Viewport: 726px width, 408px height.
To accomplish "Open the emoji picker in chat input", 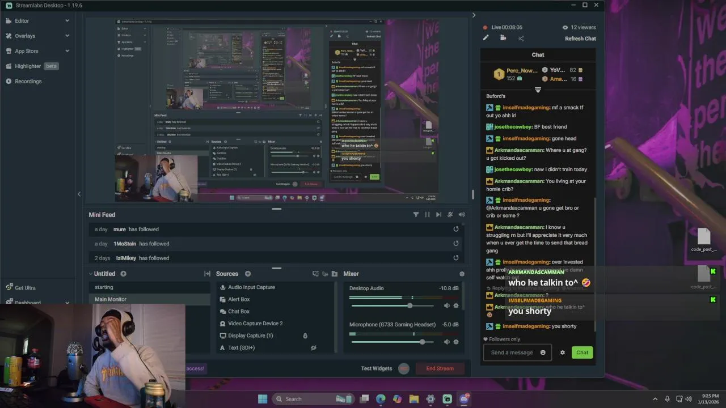I will pyautogui.click(x=543, y=352).
